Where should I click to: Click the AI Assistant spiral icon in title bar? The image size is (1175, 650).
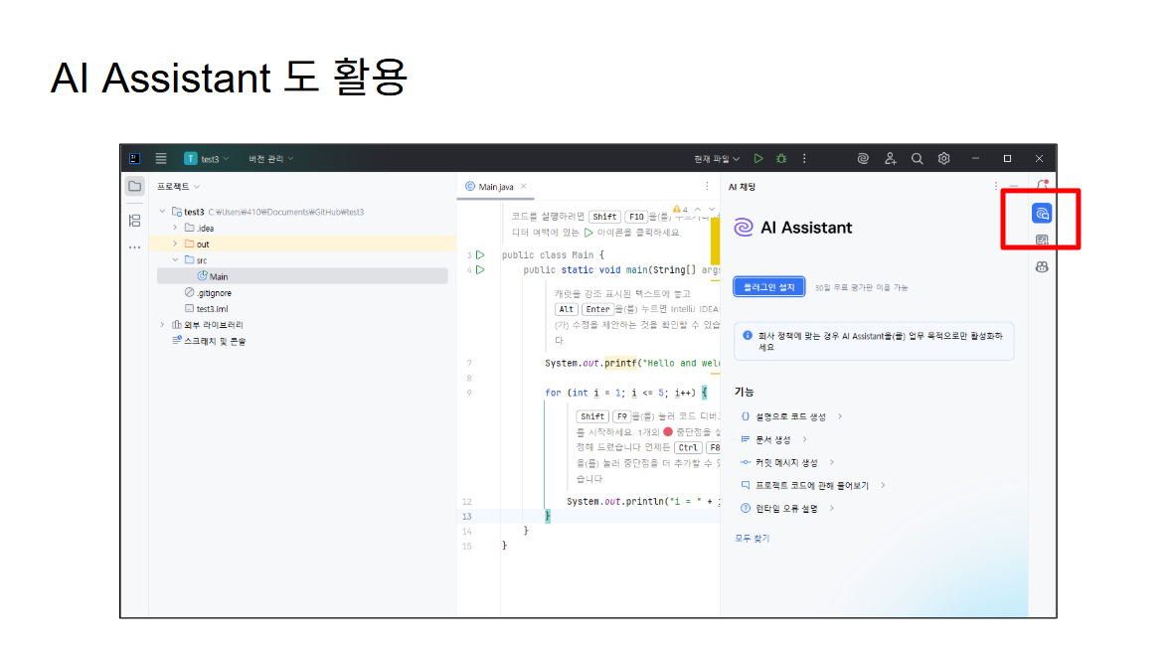pyautogui.click(x=863, y=159)
